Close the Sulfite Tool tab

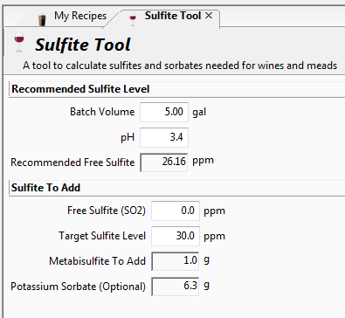coord(209,16)
